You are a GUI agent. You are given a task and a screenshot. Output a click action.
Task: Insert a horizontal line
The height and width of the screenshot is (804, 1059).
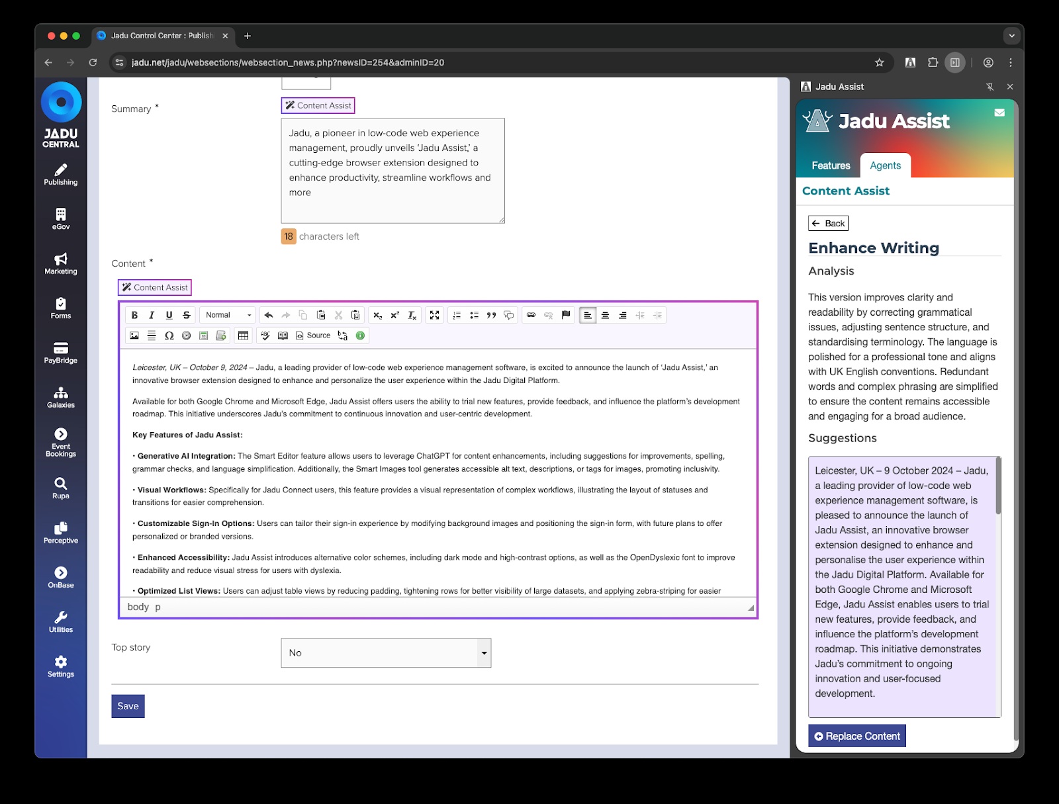point(152,335)
